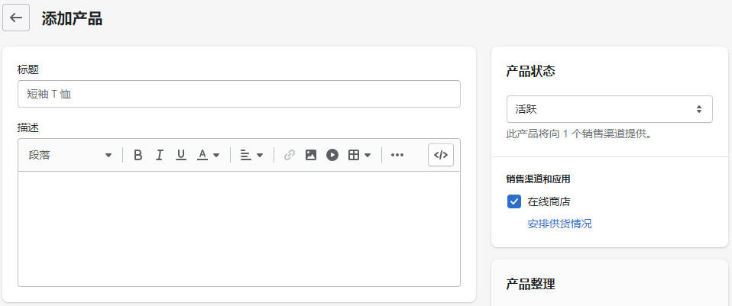This screenshot has height=306, width=732.
Task: Click inside the 描述 description text area
Action: [238, 229]
